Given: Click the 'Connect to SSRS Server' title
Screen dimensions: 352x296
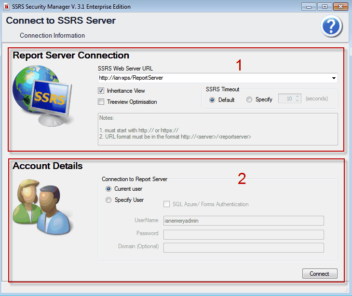Looking at the screenshot, I should pos(61,20).
